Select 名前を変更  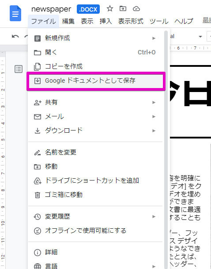coord(95,152)
